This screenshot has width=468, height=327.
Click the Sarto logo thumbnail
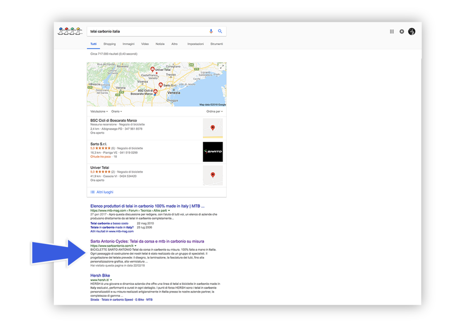pos(213,152)
